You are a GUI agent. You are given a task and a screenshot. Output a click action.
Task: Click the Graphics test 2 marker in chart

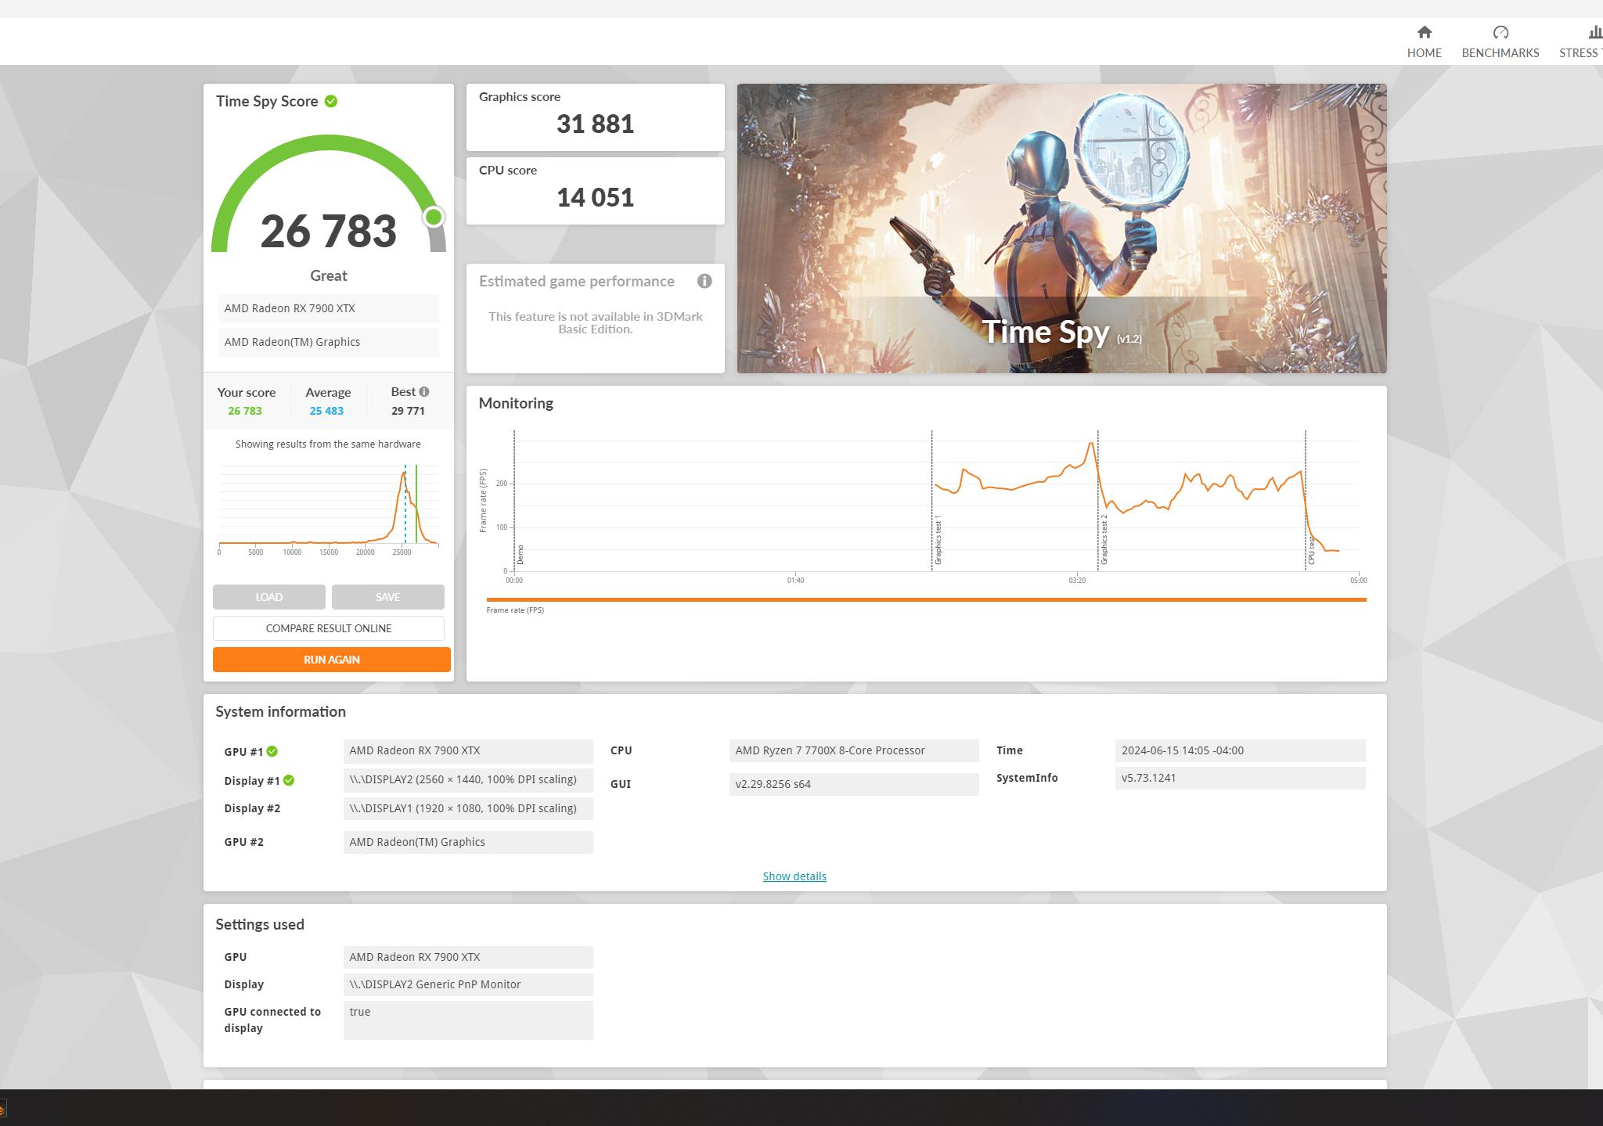pos(1104,540)
